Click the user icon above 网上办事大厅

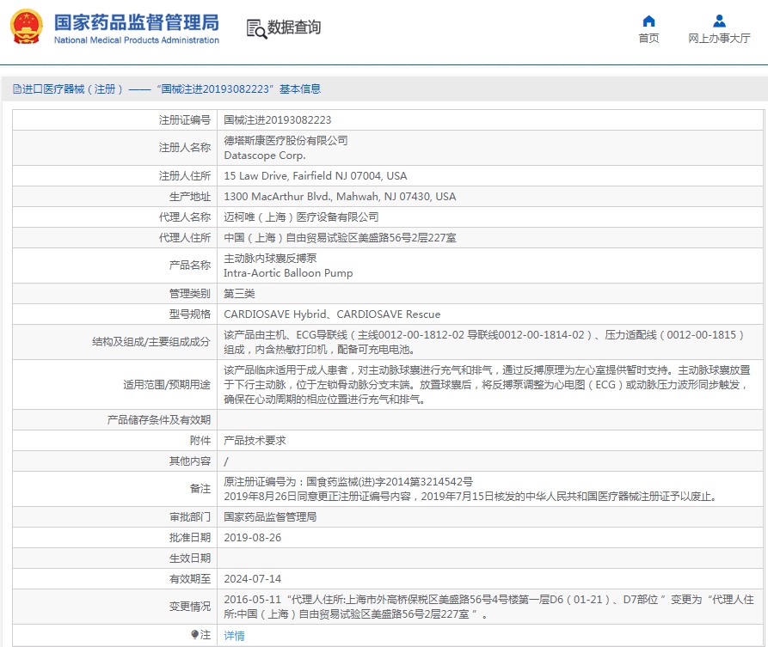(x=719, y=21)
